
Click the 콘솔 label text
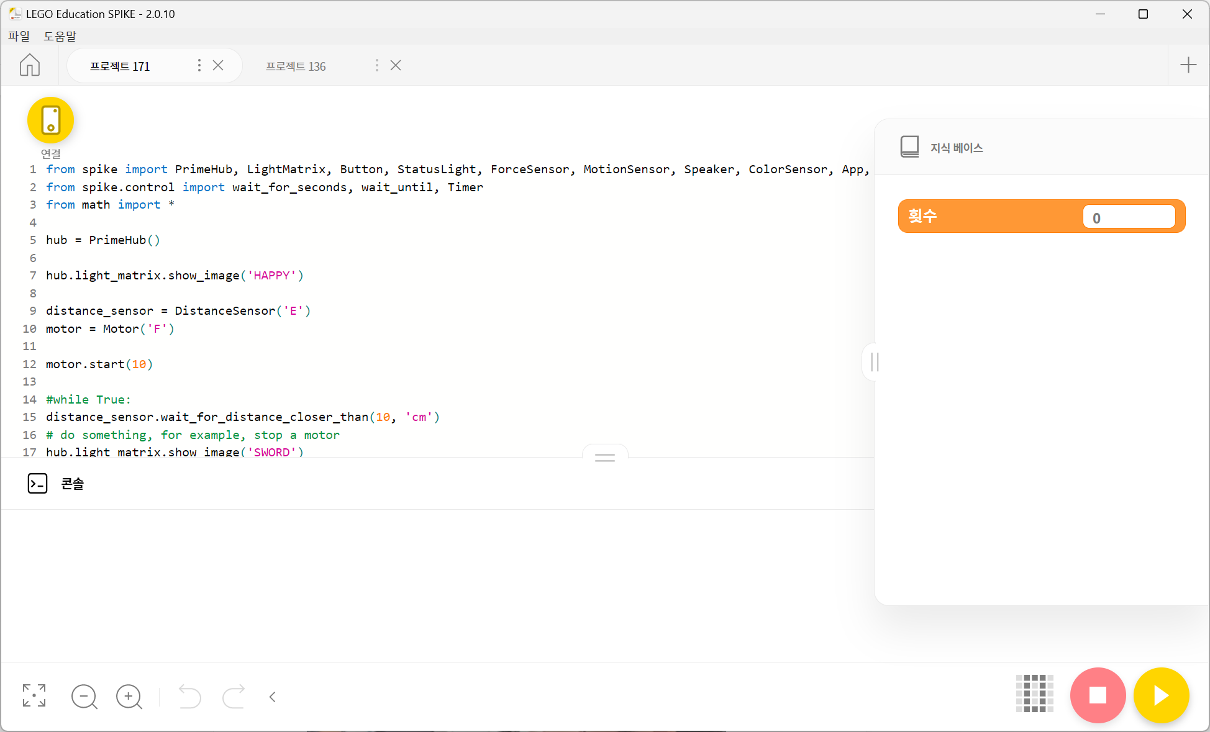click(x=72, y=484)
